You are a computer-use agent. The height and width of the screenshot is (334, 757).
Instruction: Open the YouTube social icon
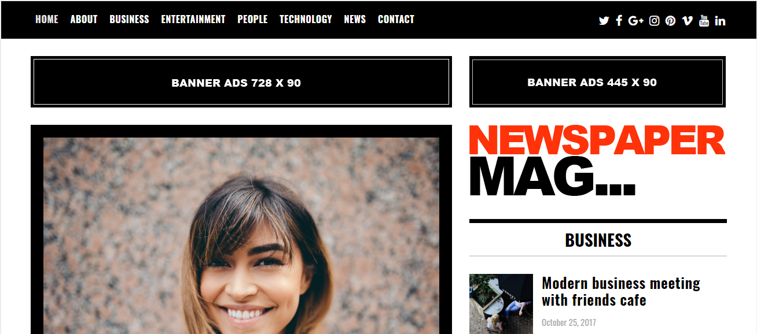[704, 21]
